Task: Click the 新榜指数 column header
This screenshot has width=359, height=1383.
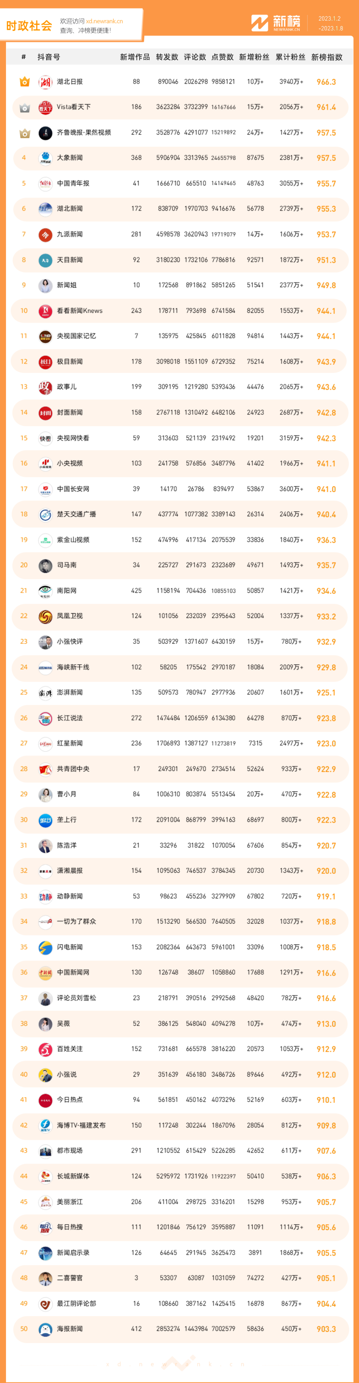Action: point(327,57)
